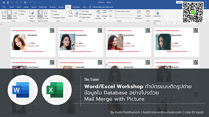Screen dimensions: 209x117
Task: Open Learning Tools
Action: pos(31,15)
